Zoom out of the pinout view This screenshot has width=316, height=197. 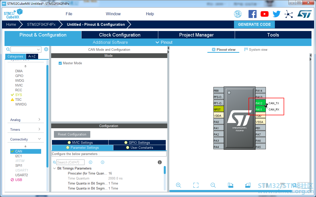coord(213,185)
